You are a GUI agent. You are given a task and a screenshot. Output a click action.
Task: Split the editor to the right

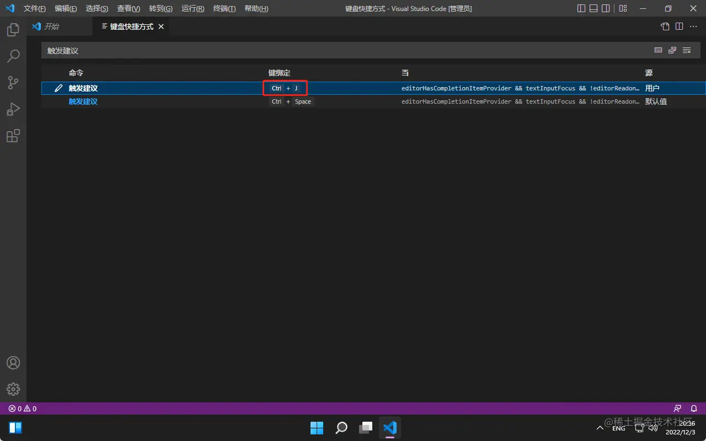coord(680,26)
